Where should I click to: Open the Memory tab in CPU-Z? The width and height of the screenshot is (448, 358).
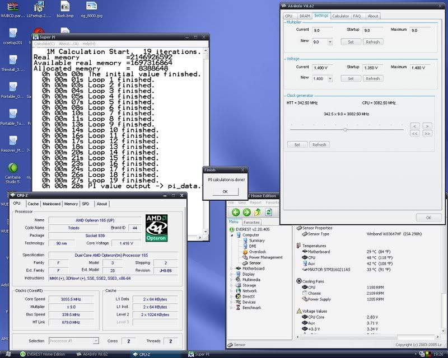pos(71,204)
